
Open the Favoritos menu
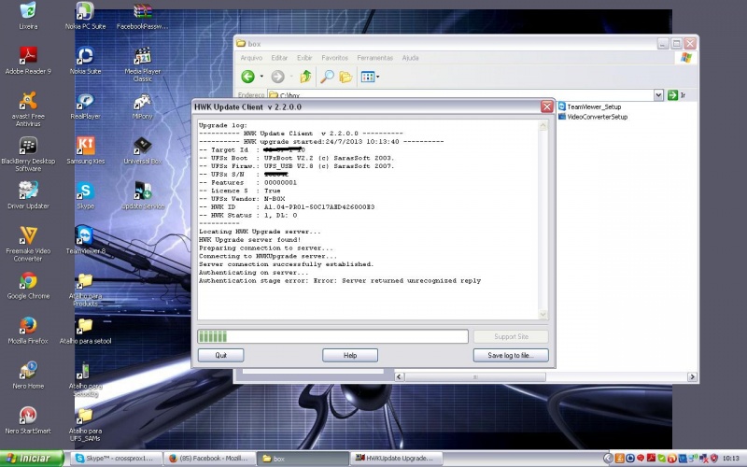pyautogui.click(x=334, y=58)
